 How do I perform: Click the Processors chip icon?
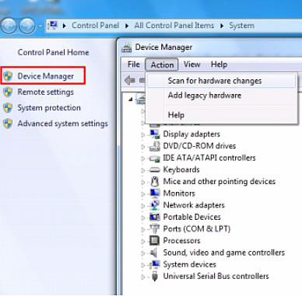tap(155, 241)
